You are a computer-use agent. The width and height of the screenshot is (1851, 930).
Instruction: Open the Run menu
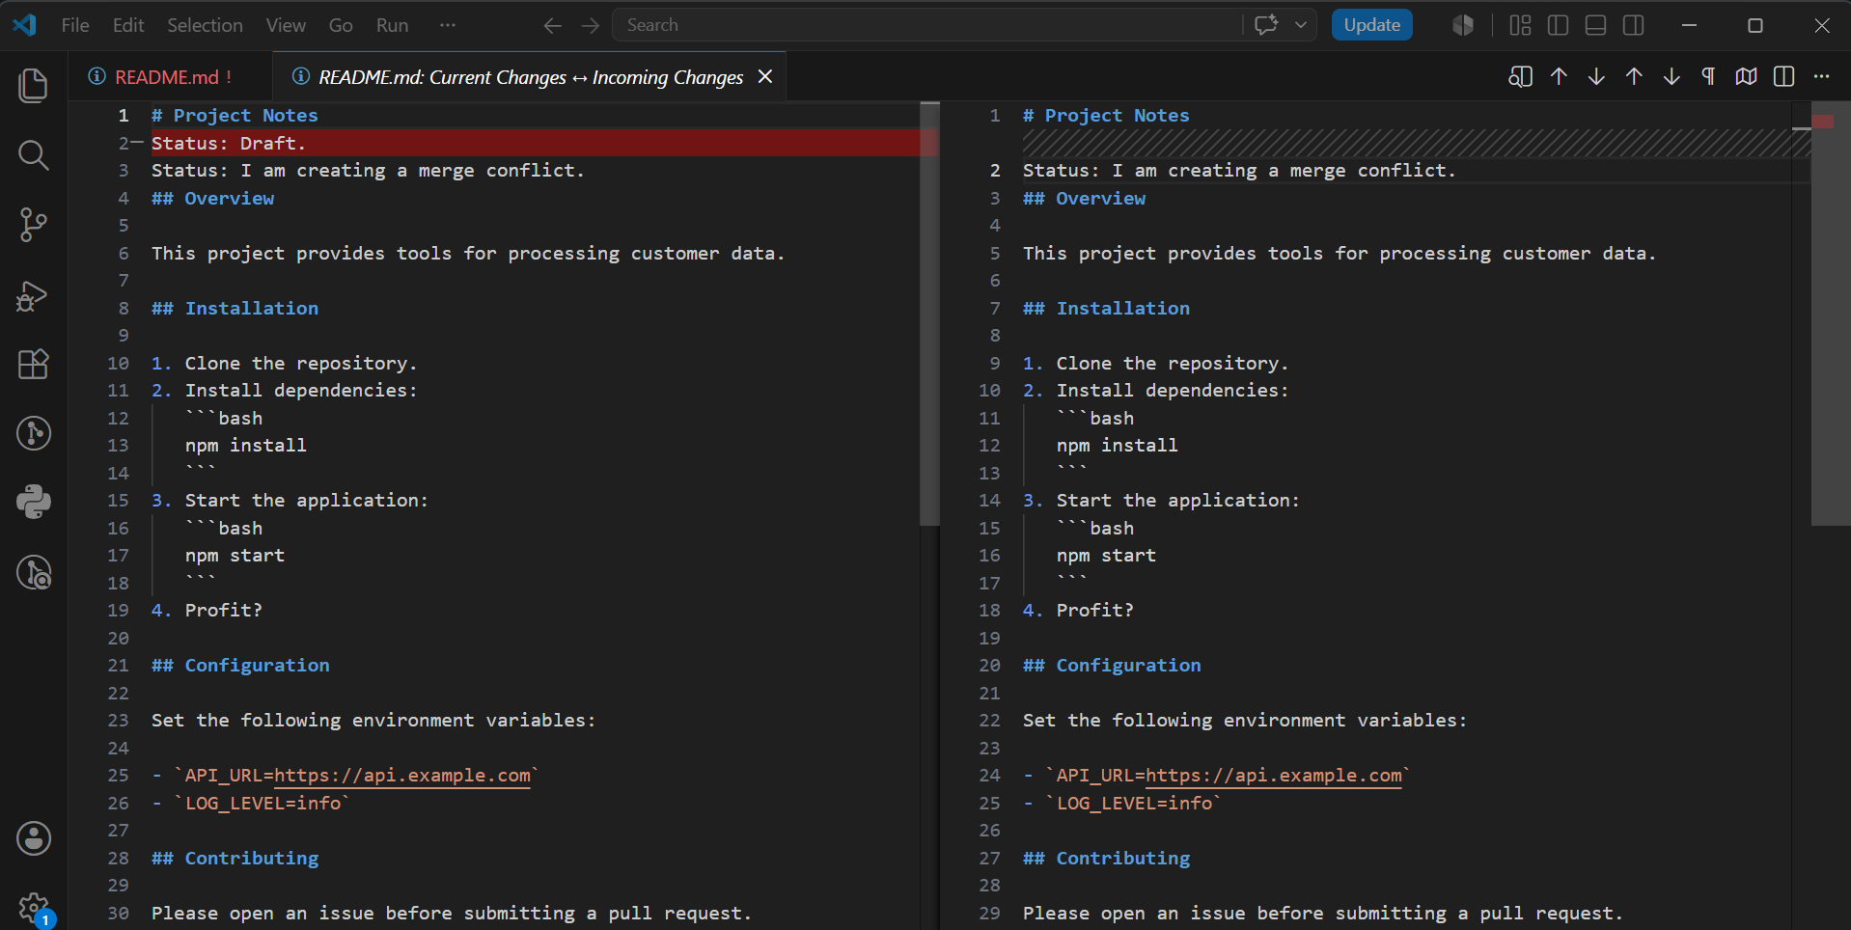[x=392, y=25]
